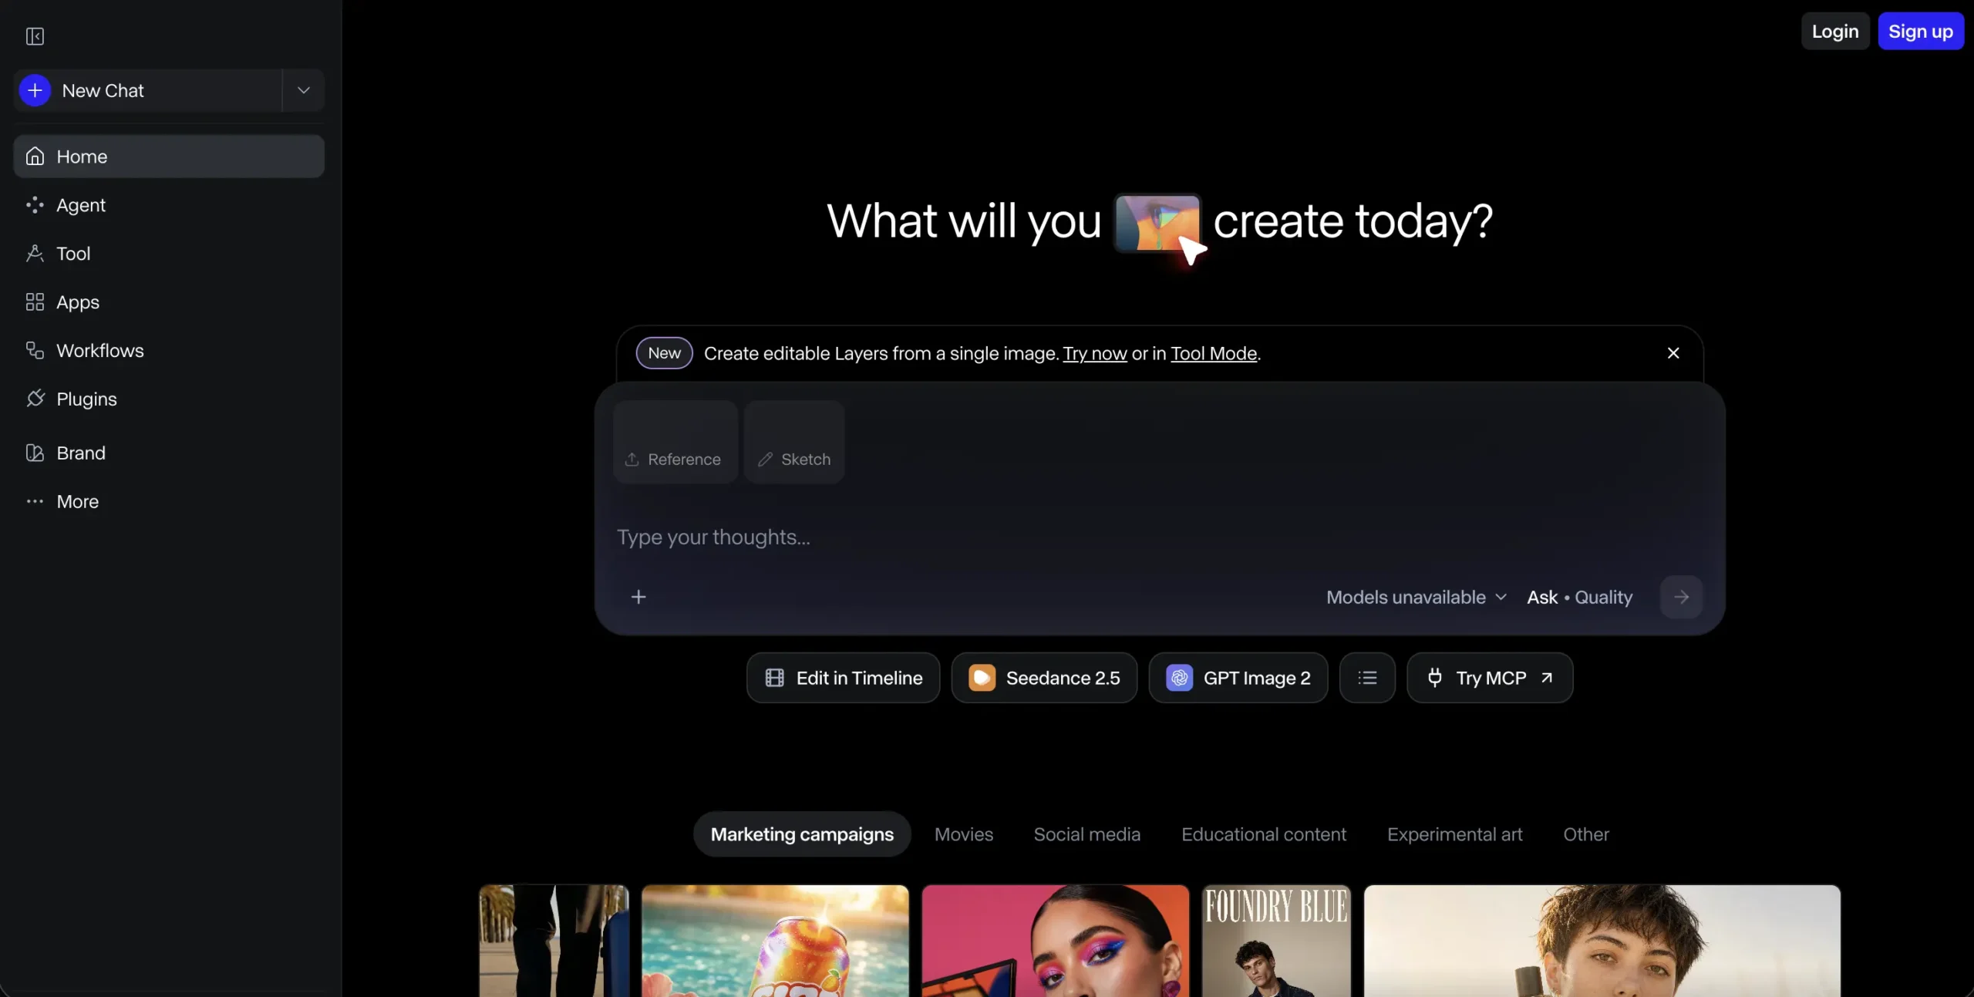
Task: Click the list icon chip
Action: pos(1367,679)
